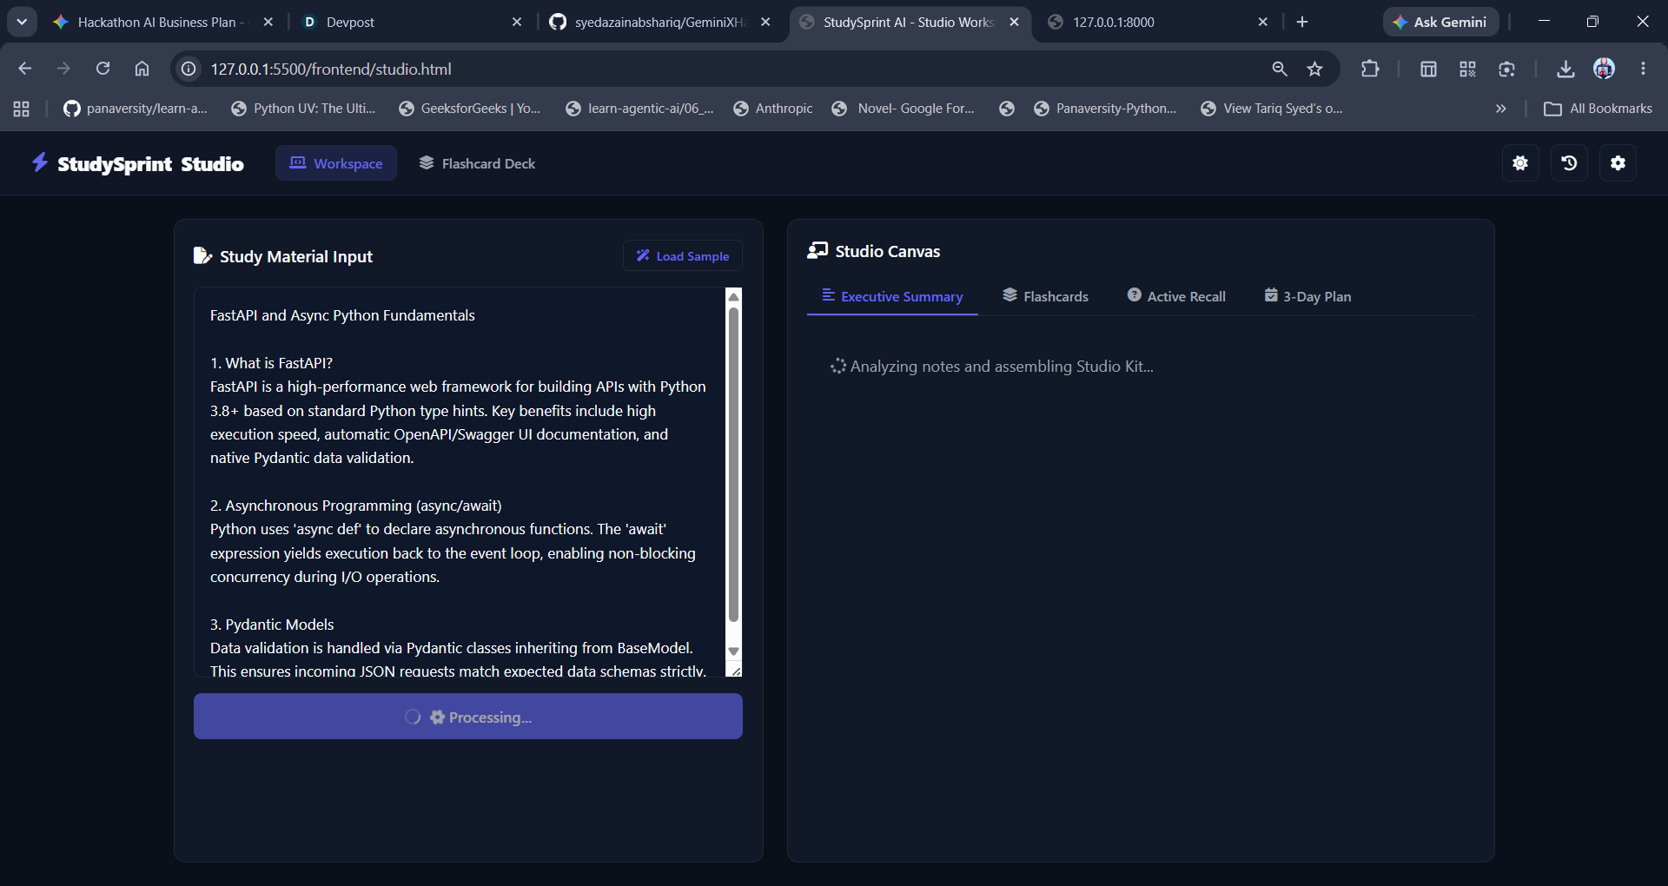Click the Load Sample button
1668x886 pixels.
pyautogui.click(x=683, y=256)
